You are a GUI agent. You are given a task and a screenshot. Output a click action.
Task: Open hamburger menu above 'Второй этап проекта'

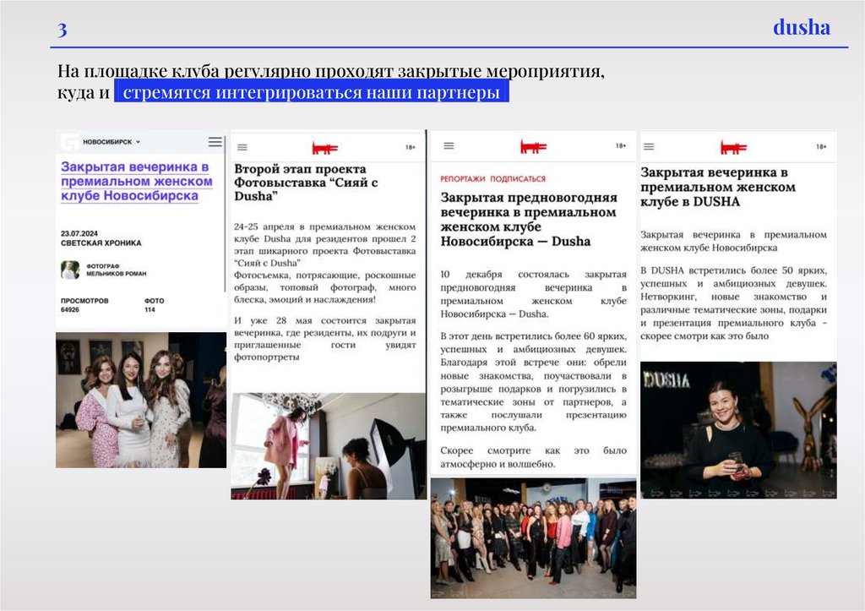pyautogui.click(x=242, y=147)
